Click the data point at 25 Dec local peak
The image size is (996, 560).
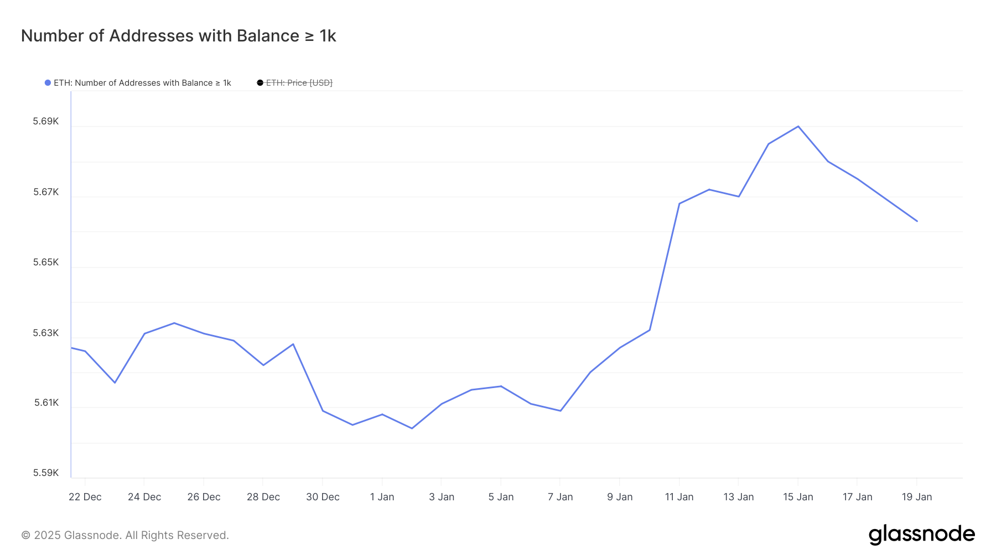174,323
